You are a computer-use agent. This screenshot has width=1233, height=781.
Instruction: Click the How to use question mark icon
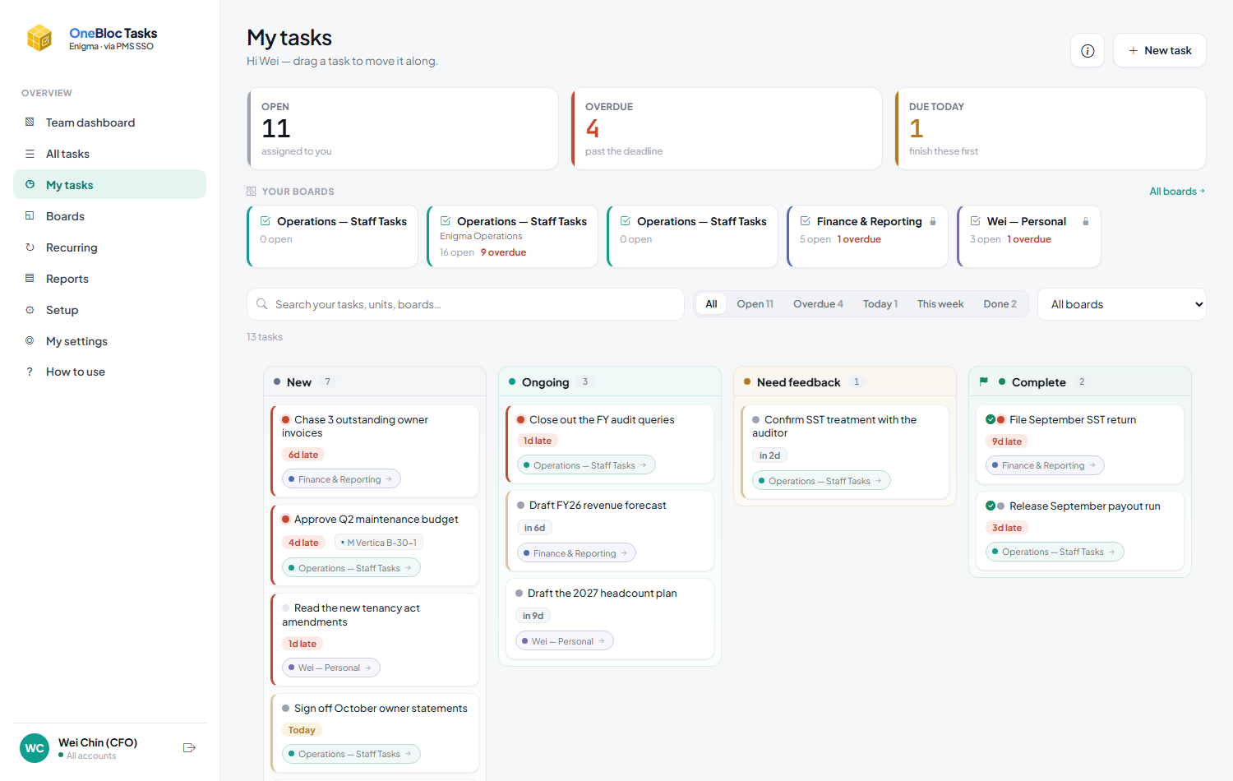30,372
